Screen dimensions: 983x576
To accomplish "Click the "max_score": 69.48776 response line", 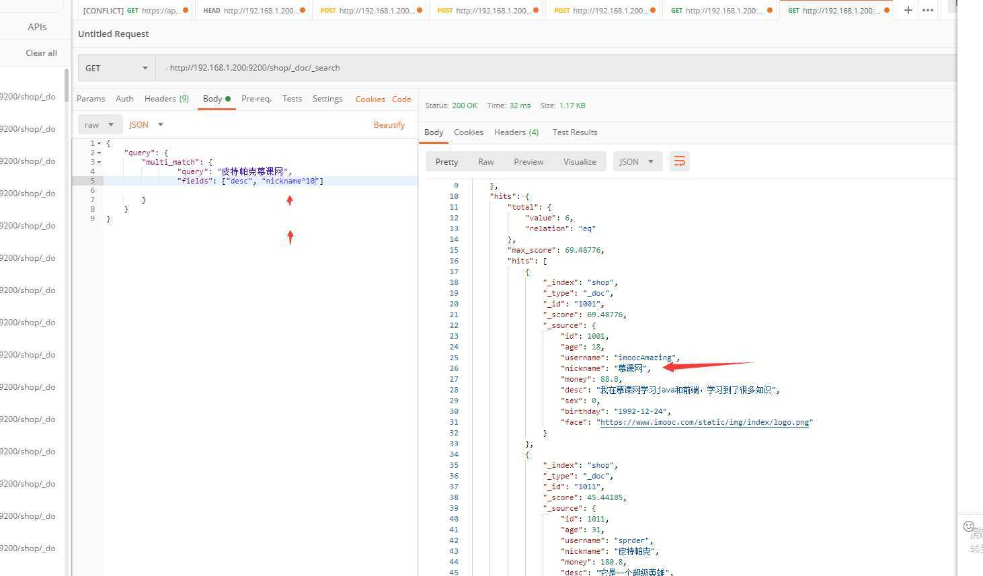I will point(556,250).
